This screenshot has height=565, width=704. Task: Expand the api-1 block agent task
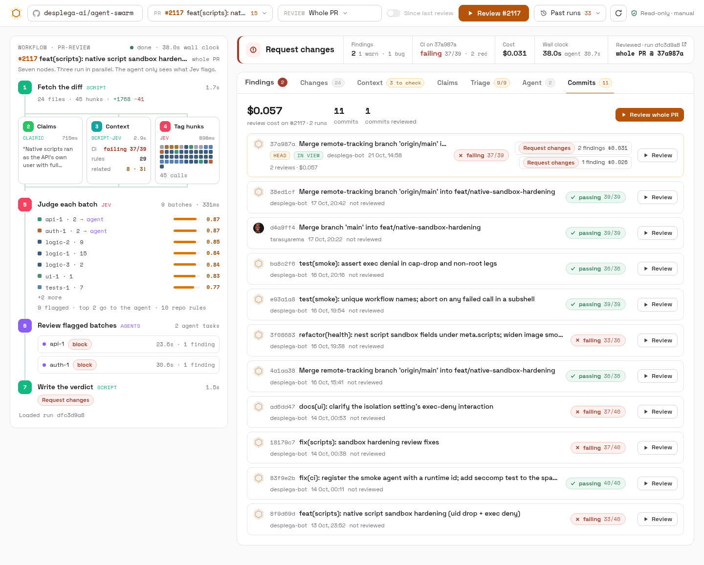(x=129, y=344)
